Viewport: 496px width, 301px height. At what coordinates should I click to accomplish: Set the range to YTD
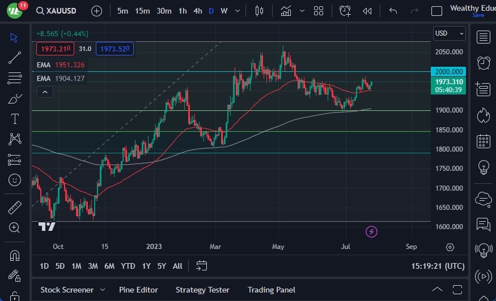[x=128, y=266]
